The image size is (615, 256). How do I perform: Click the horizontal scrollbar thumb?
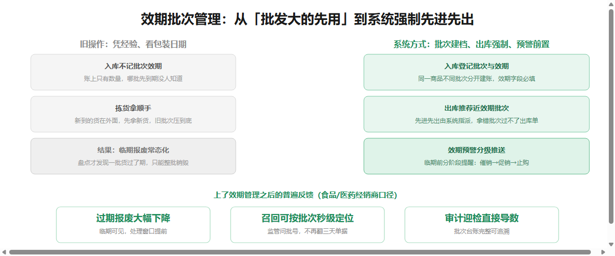300,252
